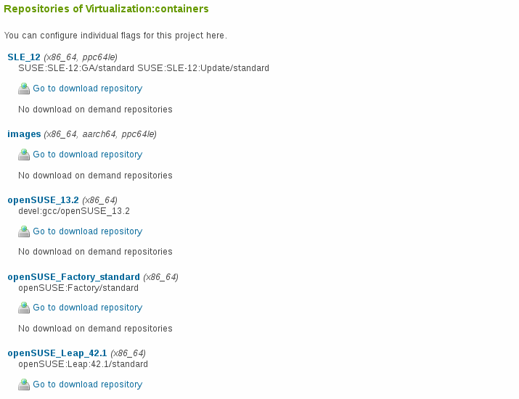Open the openSUSE_Factory_standard repository link
The height and width of the screenshot is (399, 519).
[x=73, y=277]
